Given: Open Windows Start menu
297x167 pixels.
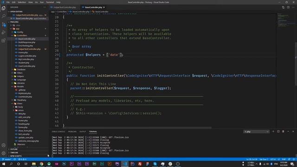Looking at the screenshot, I should 3,164.
